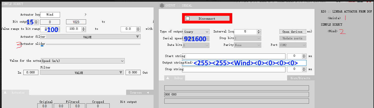The height and width of the screenshot is (108, 374).
Task: Collapse the Actuator panel triangle icon
Action: tap(5, 92)
